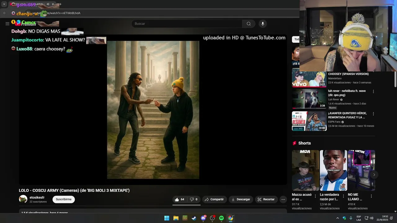Open the notifications bell in the tray

pos(391,218)
